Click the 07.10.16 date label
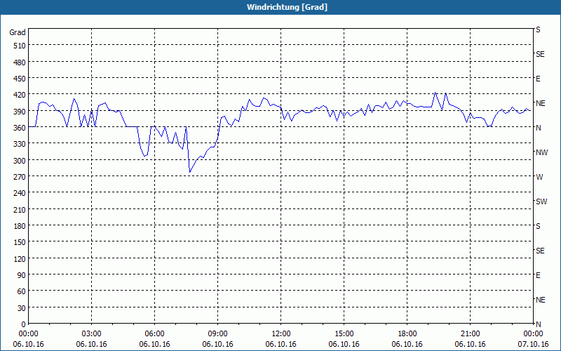 point(533,344)
